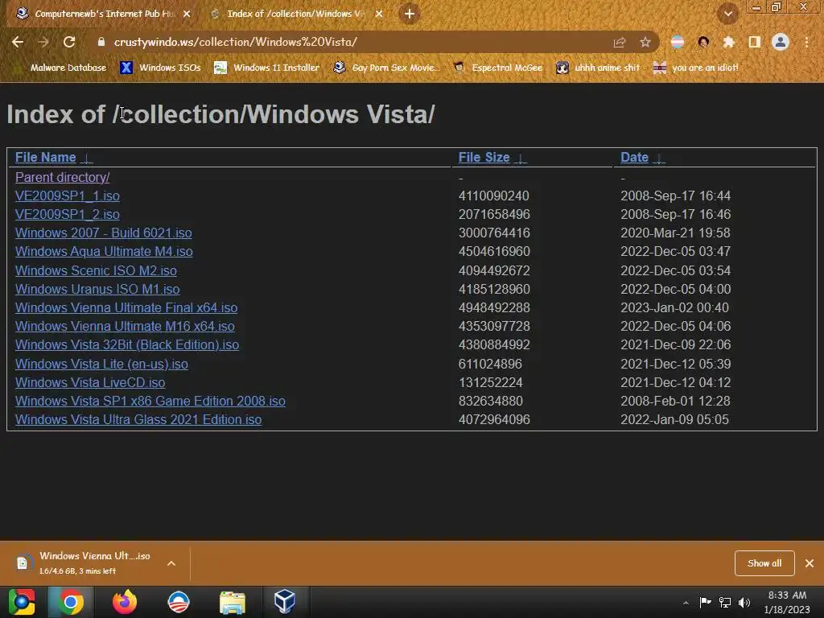Screen dimensions: 824x618
Task: Open the volume speaker tray icon
Action: point(744,602)
